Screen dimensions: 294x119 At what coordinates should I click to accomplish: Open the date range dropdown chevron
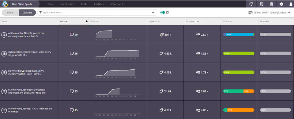289,13
